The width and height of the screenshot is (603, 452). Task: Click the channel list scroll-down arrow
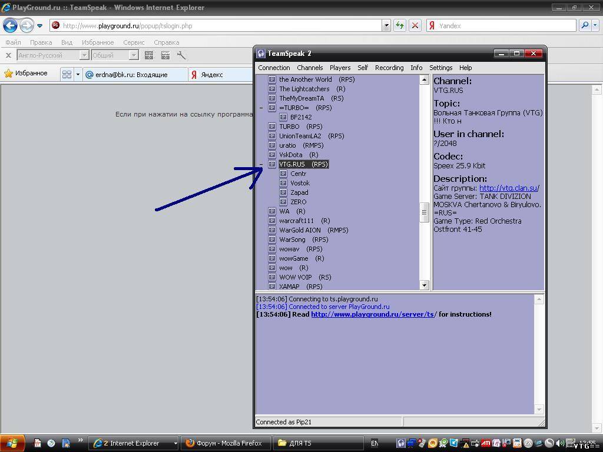click(424, 285)
